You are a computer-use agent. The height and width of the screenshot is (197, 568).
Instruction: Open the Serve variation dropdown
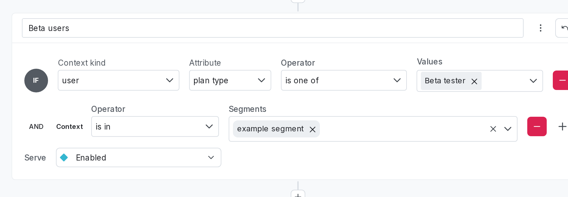pos(138,157)
